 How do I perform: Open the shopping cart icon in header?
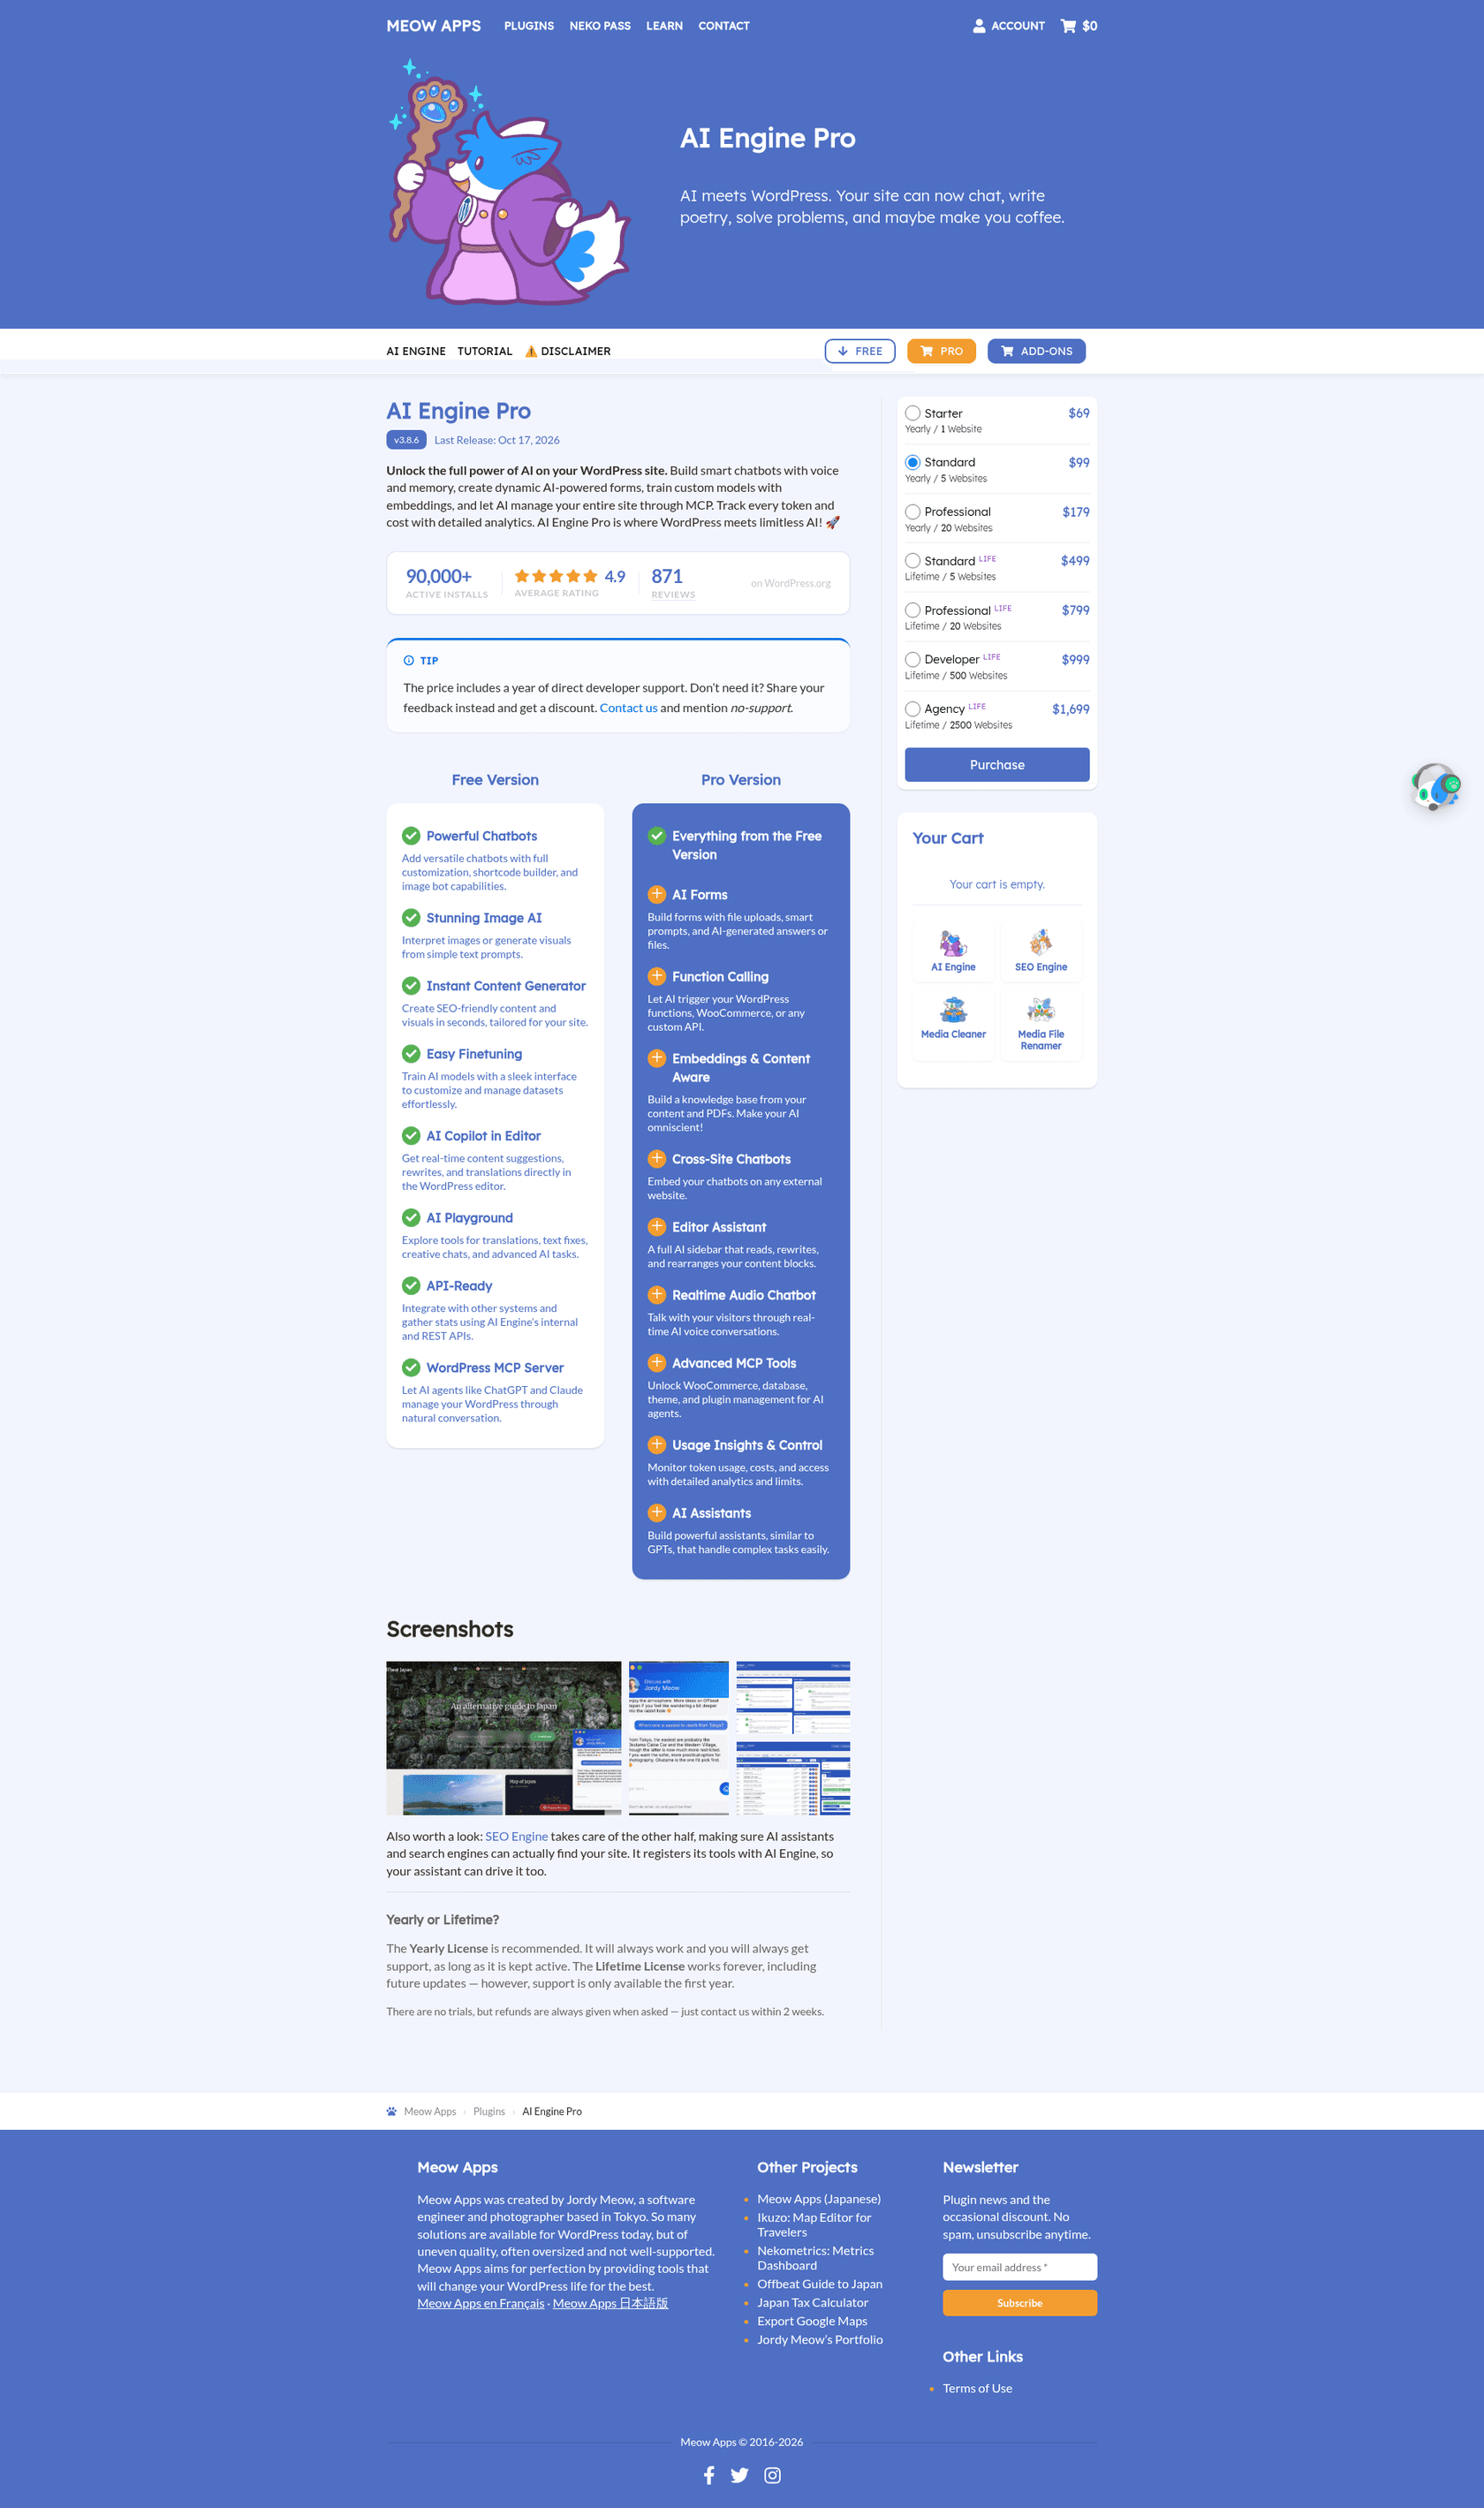click(1068, 26)
